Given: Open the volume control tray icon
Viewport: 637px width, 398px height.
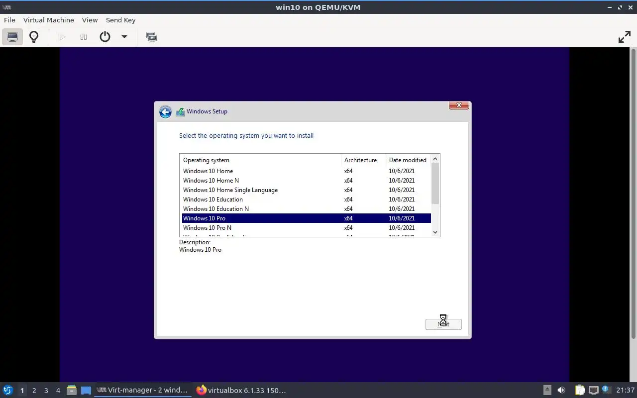Looking at the screenshot, I should (561, 391).
